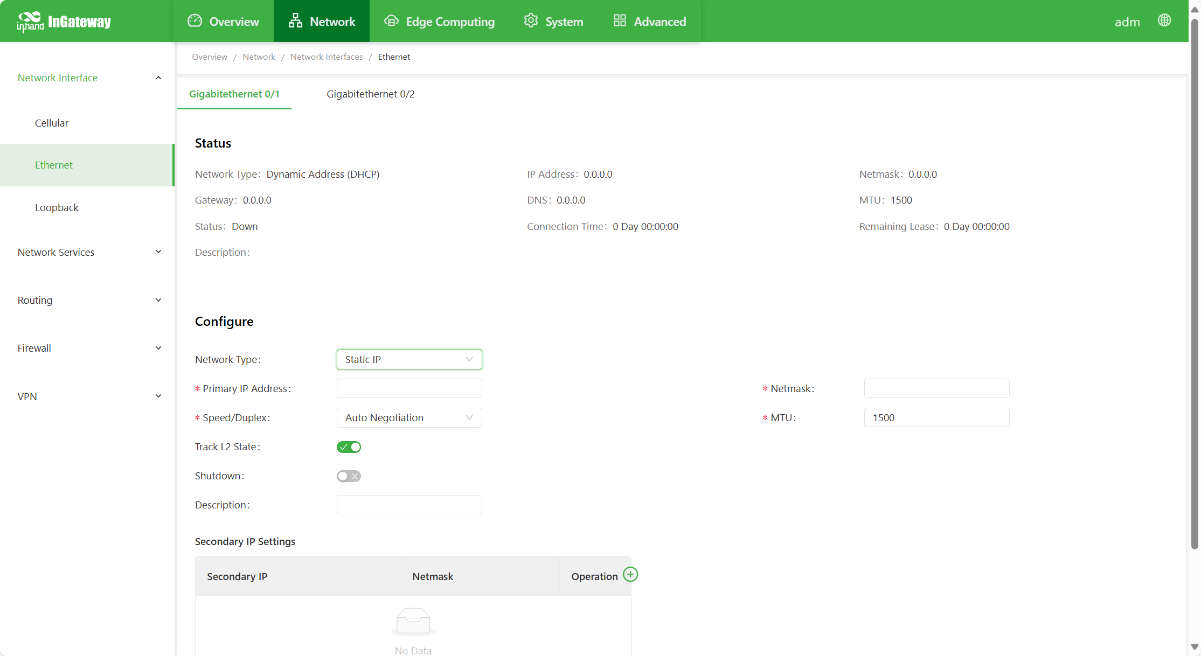The image size is (1201, 656).
Task: Click the Advanced grid icon
Action: [x=620, y=21]
